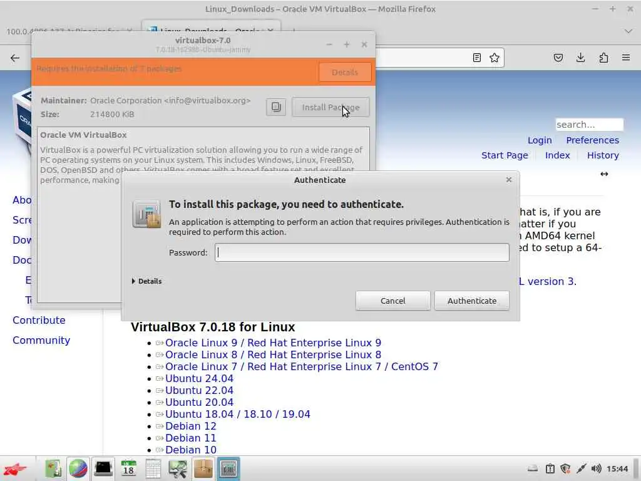Switch to the authentication dialog taskbar icon
Viewport: 641px width, 481px height.
point(228,468)
